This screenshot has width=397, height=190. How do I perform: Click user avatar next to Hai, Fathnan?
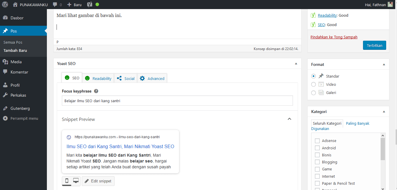coord(390,4)
